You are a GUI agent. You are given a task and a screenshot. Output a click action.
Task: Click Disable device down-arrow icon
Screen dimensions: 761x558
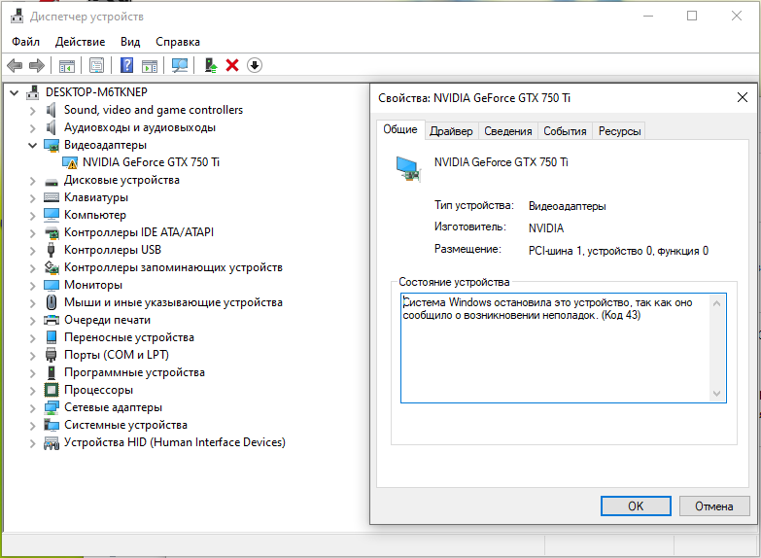[255, 65]
